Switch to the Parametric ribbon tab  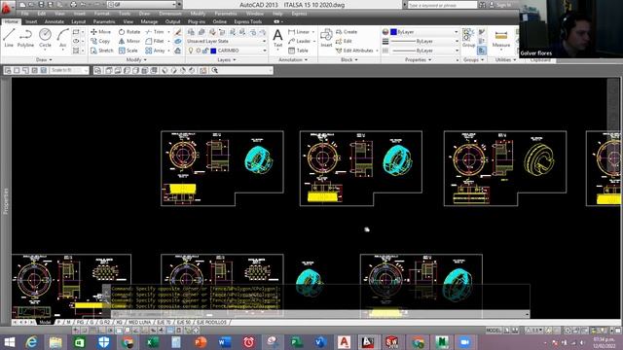click(x=104, y=21)
